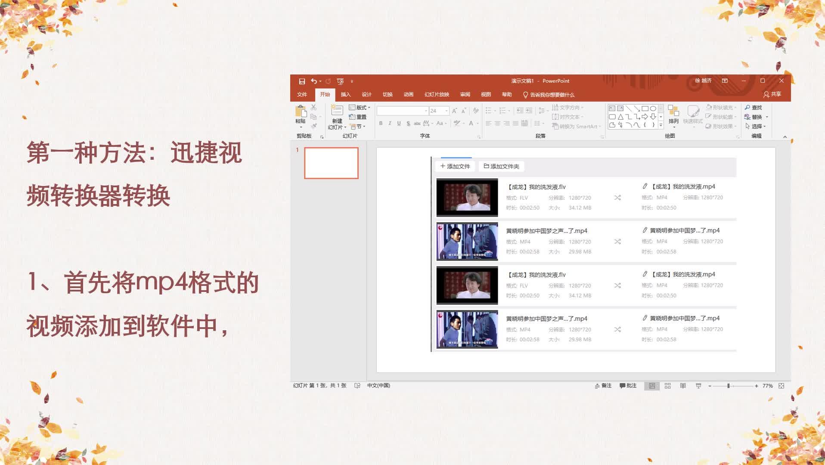The width and height of the screenshot is (825, 465).
Task: Toggle center text alignment
Action: coord(497,124)
